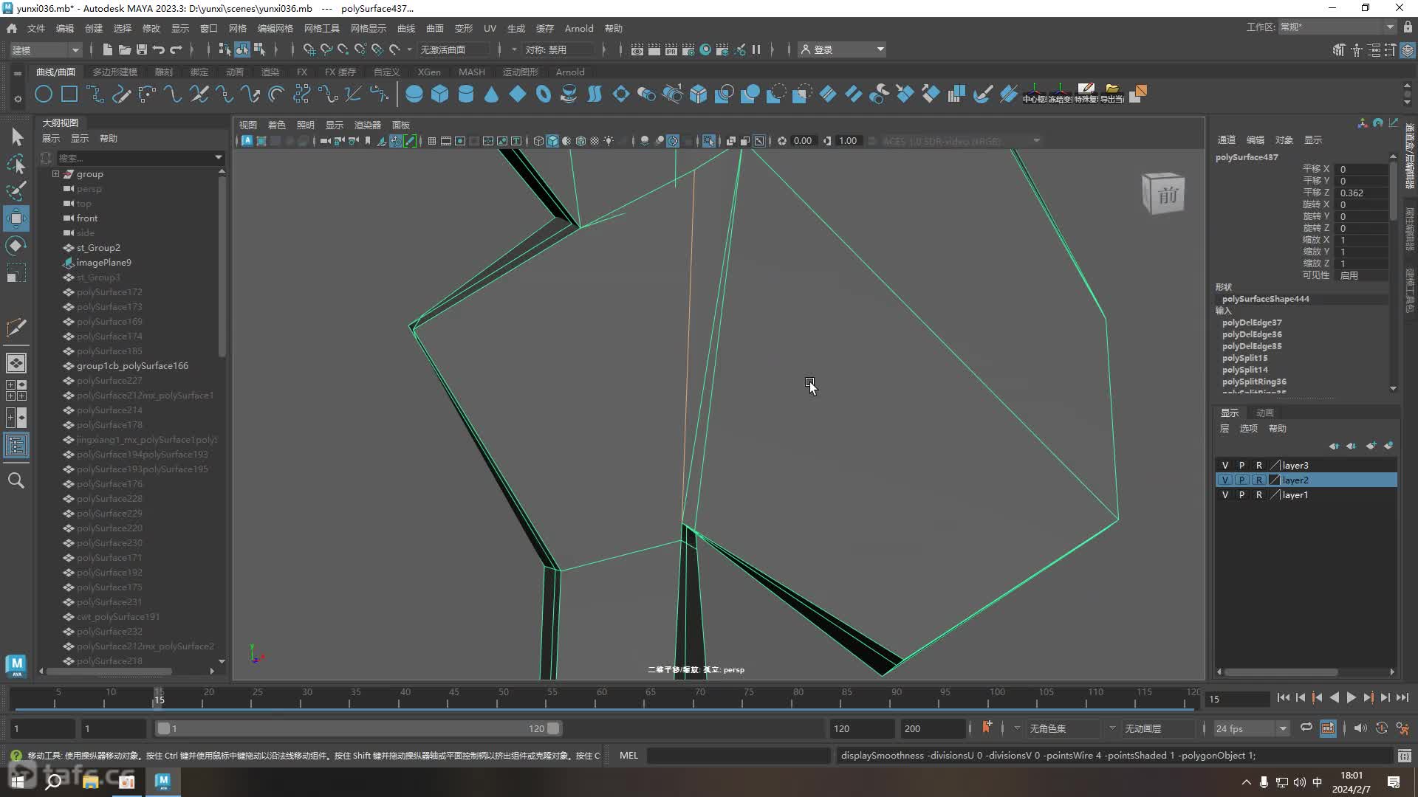
Task: Click the MEL command input field
Action: coord(739,756)
